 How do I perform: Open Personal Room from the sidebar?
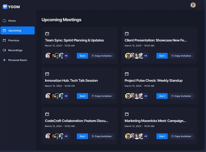(18, 60)
